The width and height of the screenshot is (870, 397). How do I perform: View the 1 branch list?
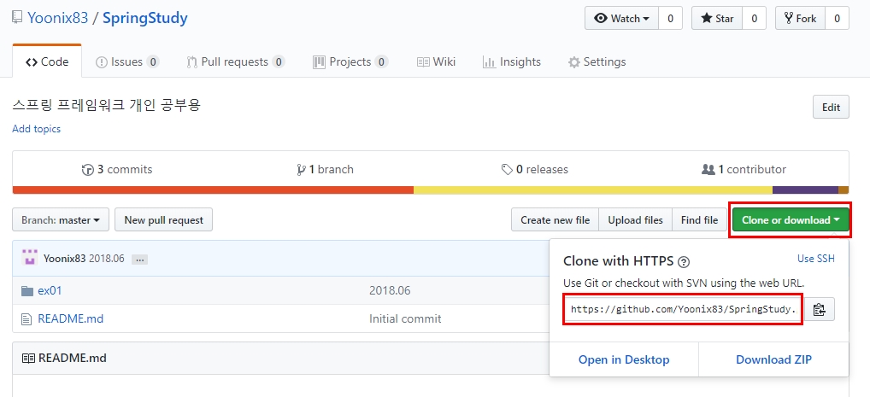coord(325,169)
